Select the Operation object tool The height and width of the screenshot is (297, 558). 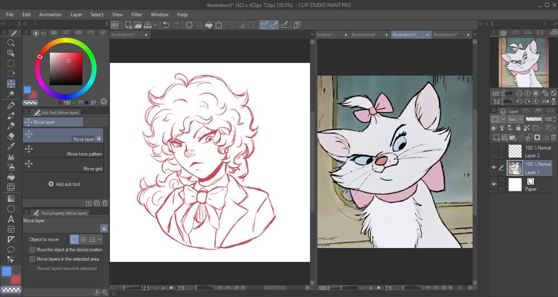point(11,54)
